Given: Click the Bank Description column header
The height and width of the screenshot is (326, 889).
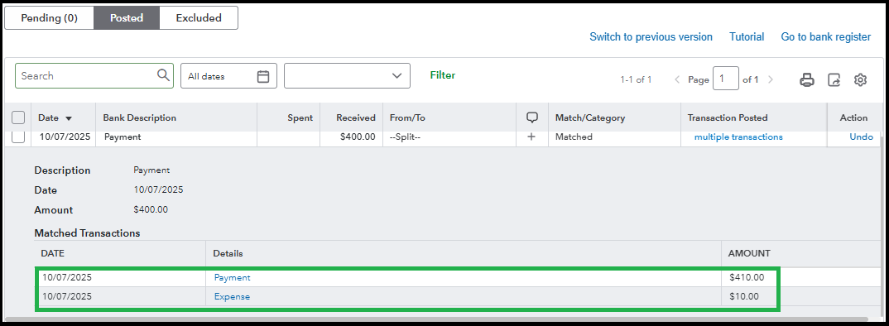Looking at the screenshot, I should tap(139, 118).
